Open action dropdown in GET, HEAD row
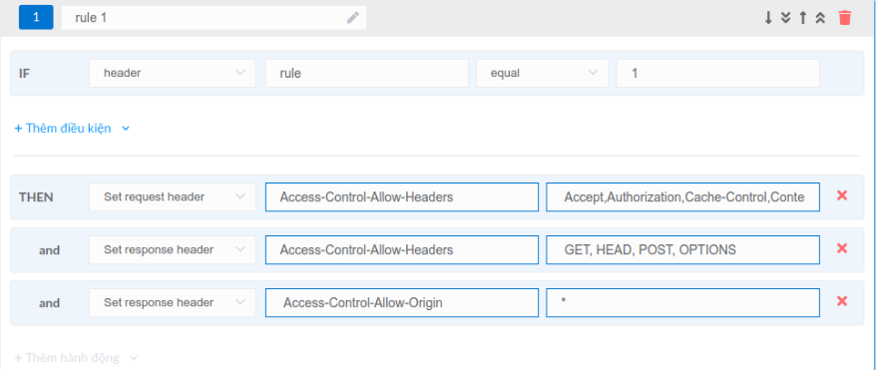The image size is (876, 370). pos(173,250)
